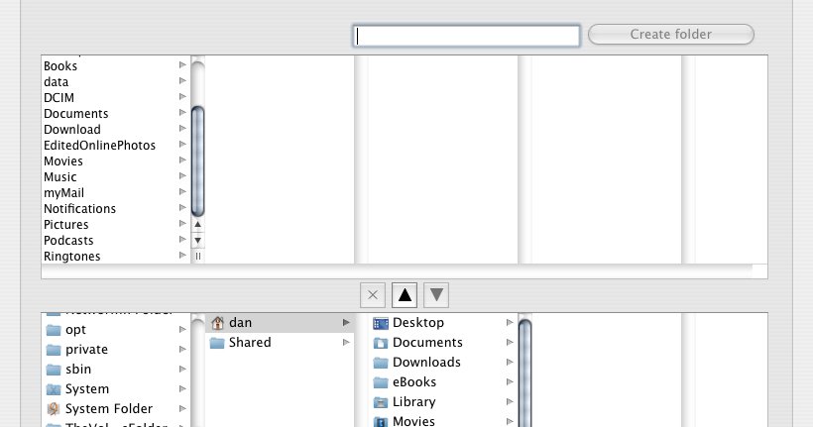Select the eBooks row text
This screenshot has height=427, width=813.
click(414, 381)
